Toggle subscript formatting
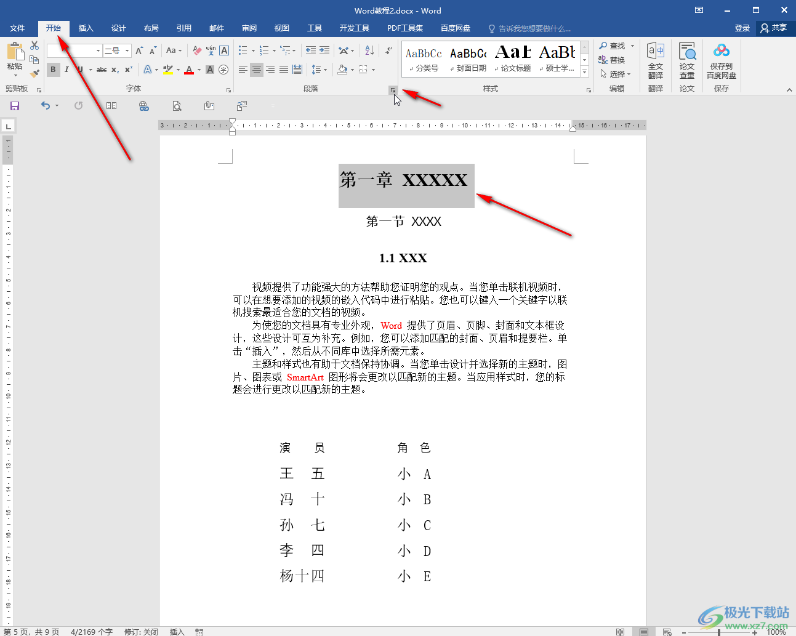This screenshot has height=636, width=796. click(x=115, y=70)
